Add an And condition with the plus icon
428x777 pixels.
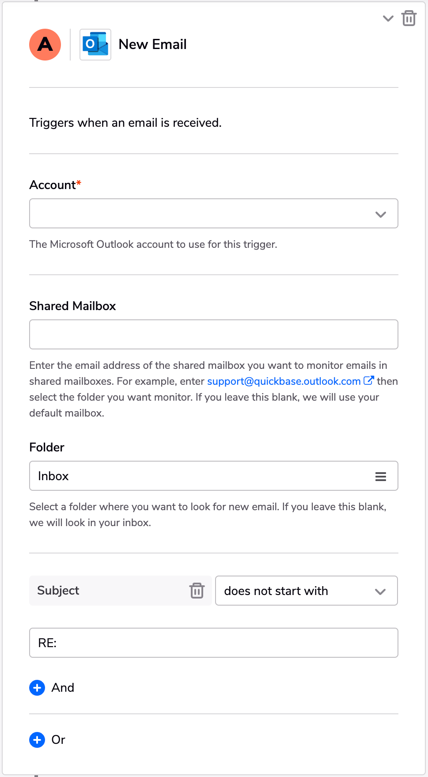tap(37, 688)
